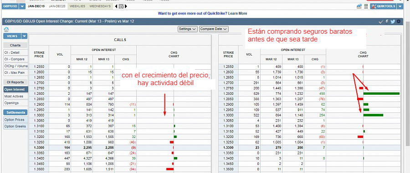Switch to the Wednesdays tab
Viewport: 410px width, 173px height.
[100, 6]
